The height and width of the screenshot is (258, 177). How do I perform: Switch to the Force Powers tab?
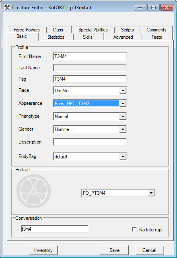27,30
